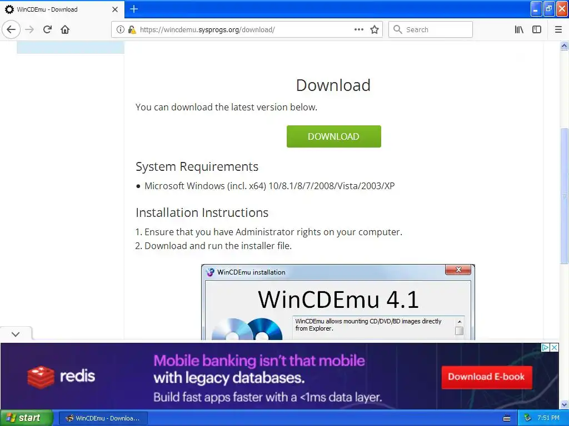
Task: Open a new browser tab
Action: click(134, 9)
